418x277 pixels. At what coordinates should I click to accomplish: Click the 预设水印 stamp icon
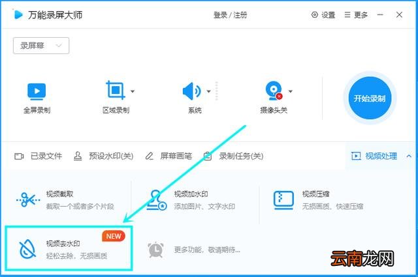78,156
